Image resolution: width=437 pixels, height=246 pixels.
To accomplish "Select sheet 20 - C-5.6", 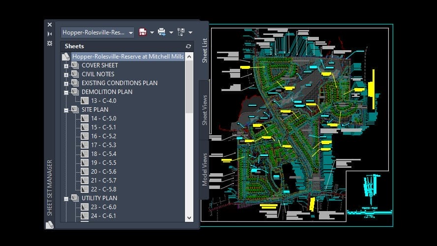I will tap(104, 172).
